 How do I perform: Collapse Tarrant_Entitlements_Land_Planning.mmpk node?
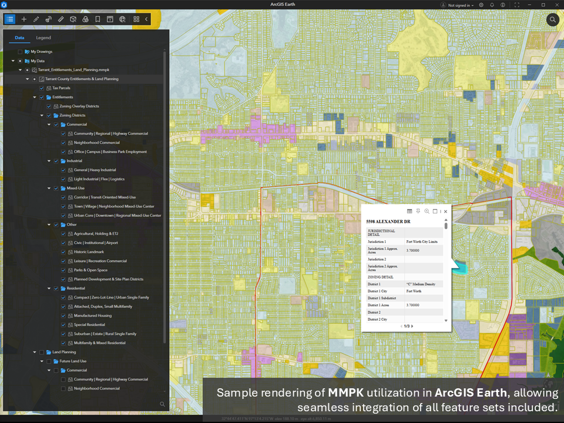point(20,70)
